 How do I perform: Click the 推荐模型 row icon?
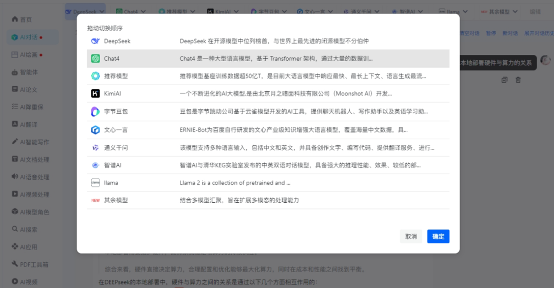(x=95, y=75)
